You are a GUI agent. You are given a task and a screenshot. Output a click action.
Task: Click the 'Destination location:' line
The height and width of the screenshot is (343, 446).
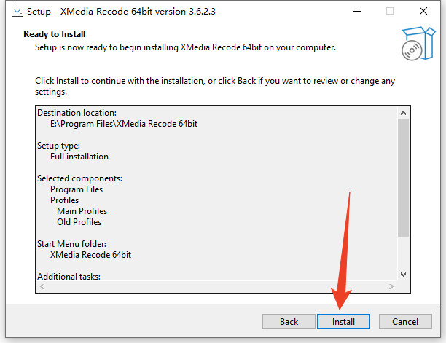(x=77, y=113)
